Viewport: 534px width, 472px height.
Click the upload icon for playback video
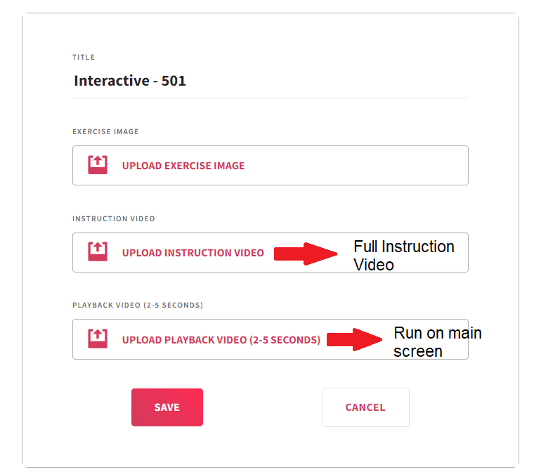click(98, 339)
